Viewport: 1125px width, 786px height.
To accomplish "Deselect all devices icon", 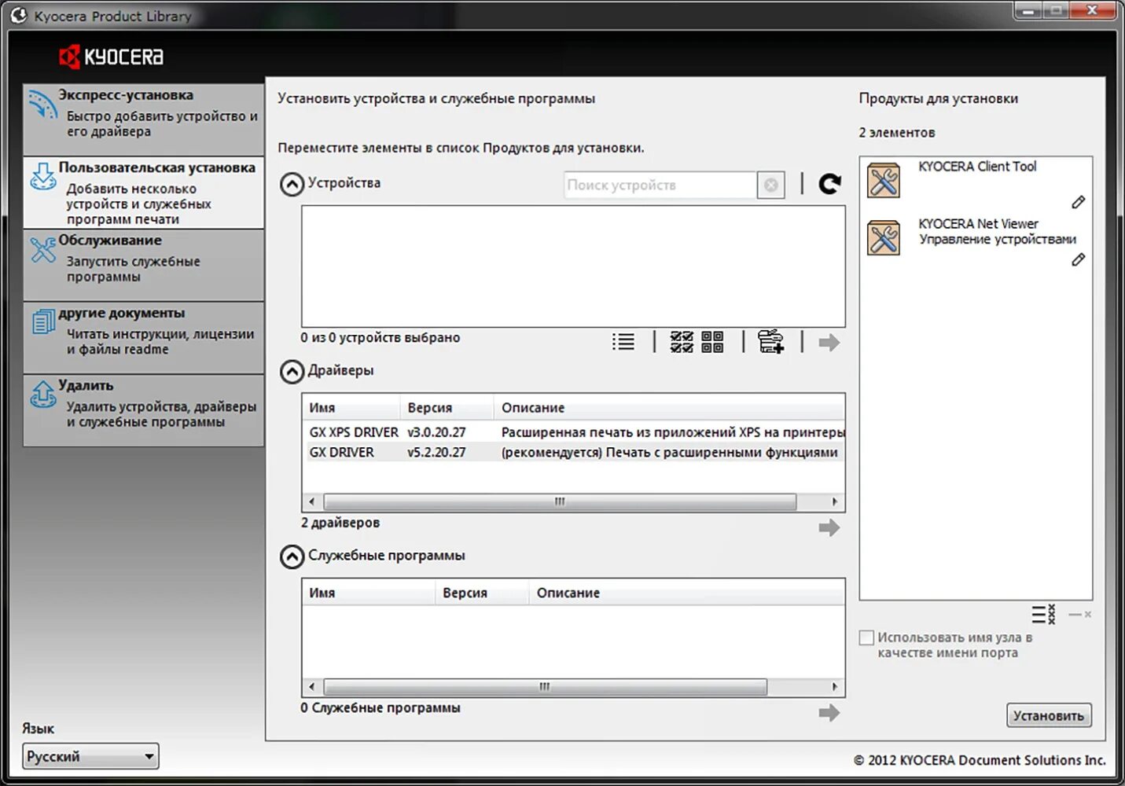I will pos(712,342).
